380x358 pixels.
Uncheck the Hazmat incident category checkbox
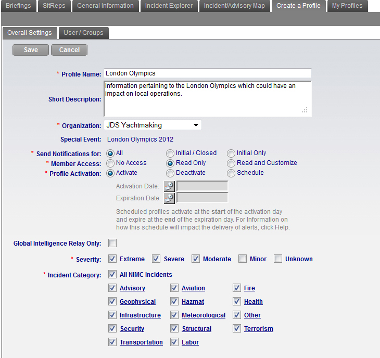coord(174,301)
